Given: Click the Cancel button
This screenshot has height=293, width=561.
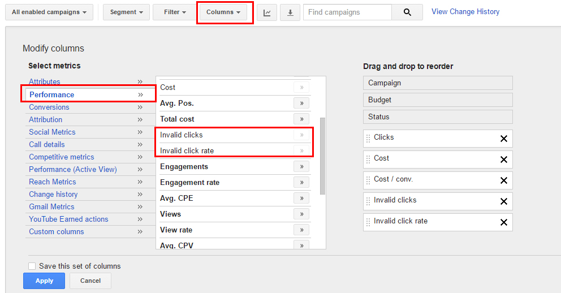Looking at the screenshot, I should pyautogui.click(x=90, y=281).
